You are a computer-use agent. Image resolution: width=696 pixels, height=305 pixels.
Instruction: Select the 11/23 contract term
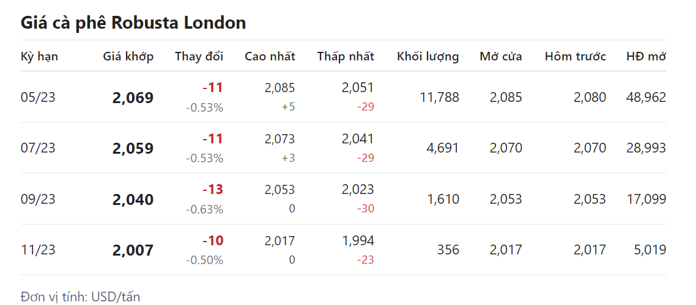[38, 250]
